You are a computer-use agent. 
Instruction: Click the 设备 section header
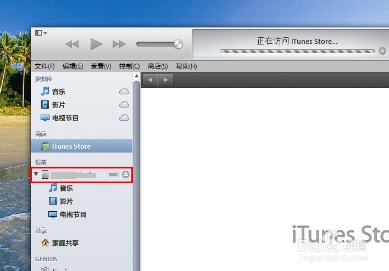[41, 162]
